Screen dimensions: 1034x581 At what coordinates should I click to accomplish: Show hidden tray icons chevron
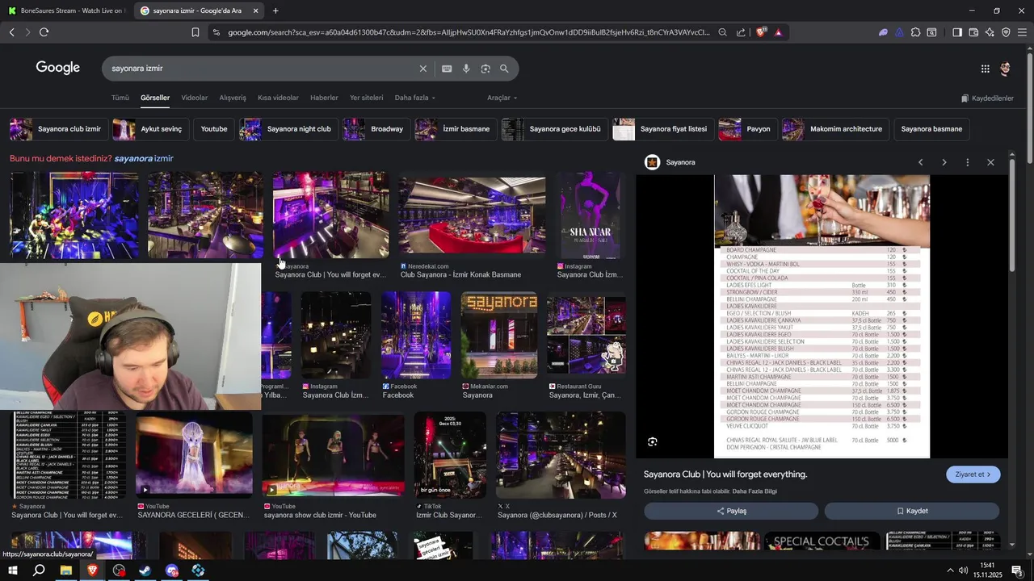pos(949,571)
